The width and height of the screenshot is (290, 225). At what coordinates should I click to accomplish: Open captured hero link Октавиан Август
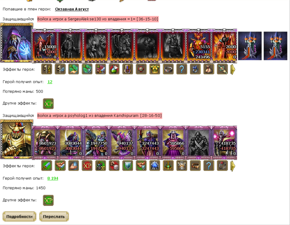(x=72, y=9)
